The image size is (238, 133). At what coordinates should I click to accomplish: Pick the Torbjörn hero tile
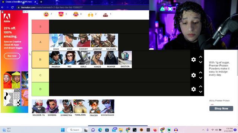pos(80,108)
